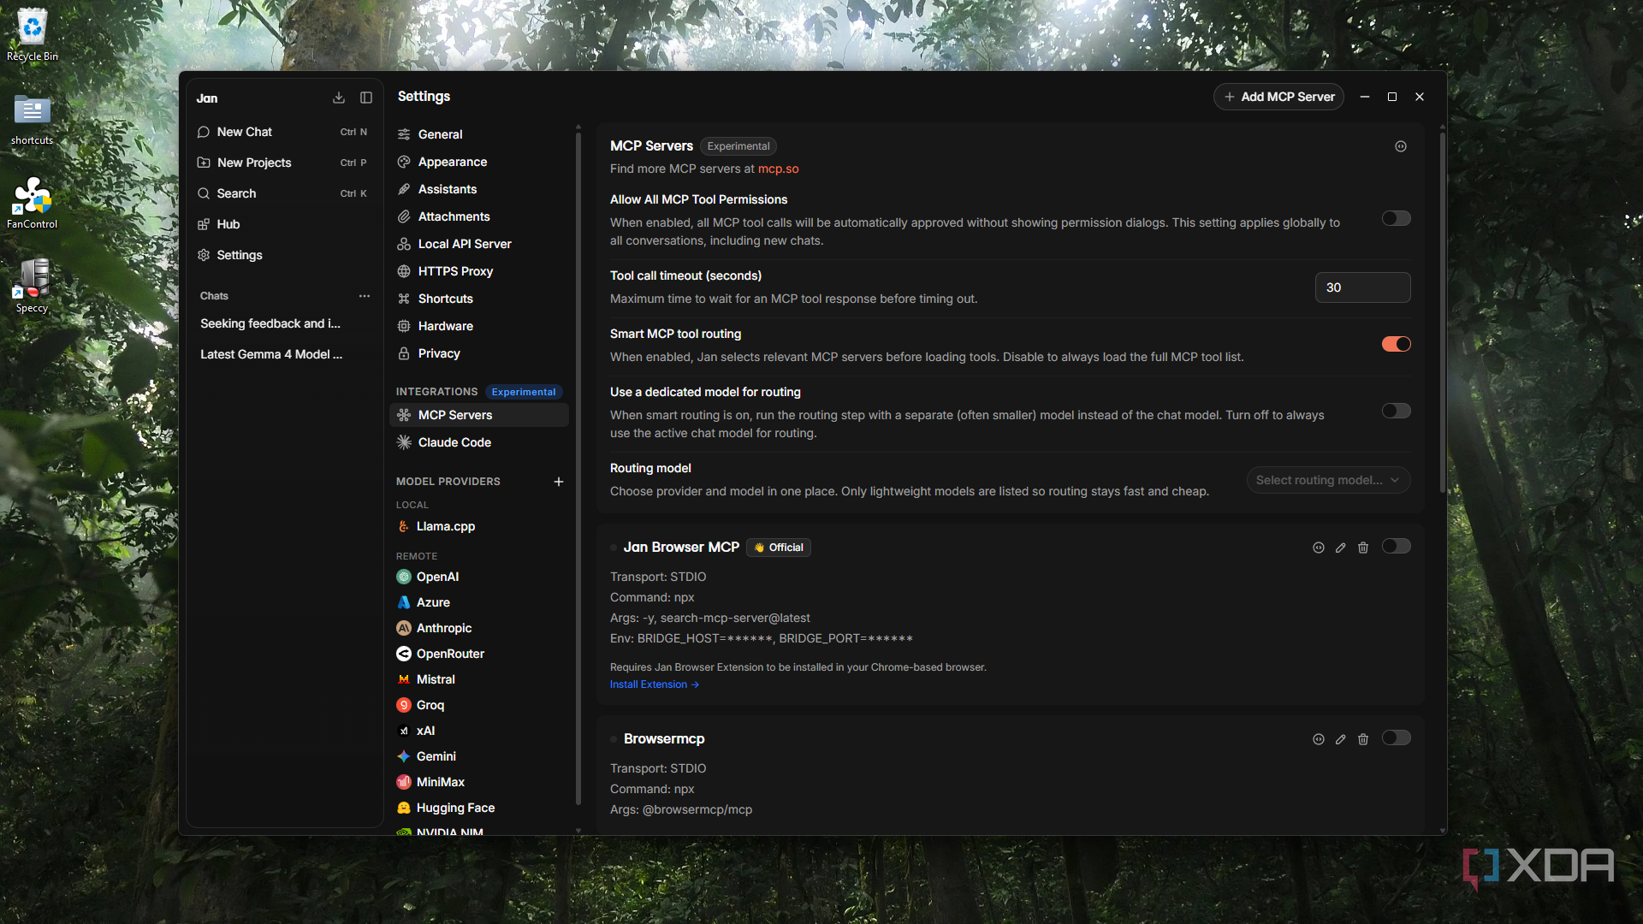
Task: Open Search in the Jan sidebar
Action: (x=284, y=193)
